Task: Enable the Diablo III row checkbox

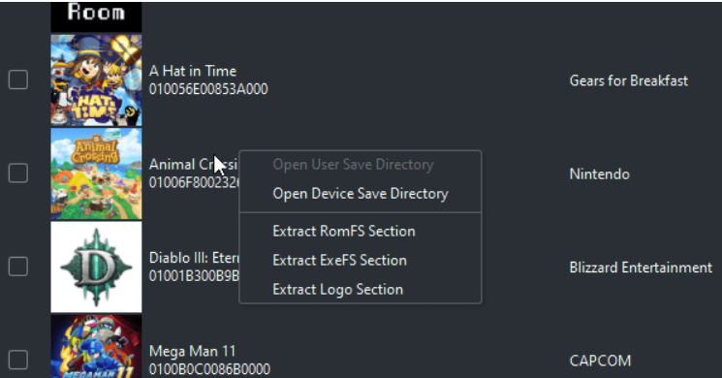Action: [x=18, y=268]
